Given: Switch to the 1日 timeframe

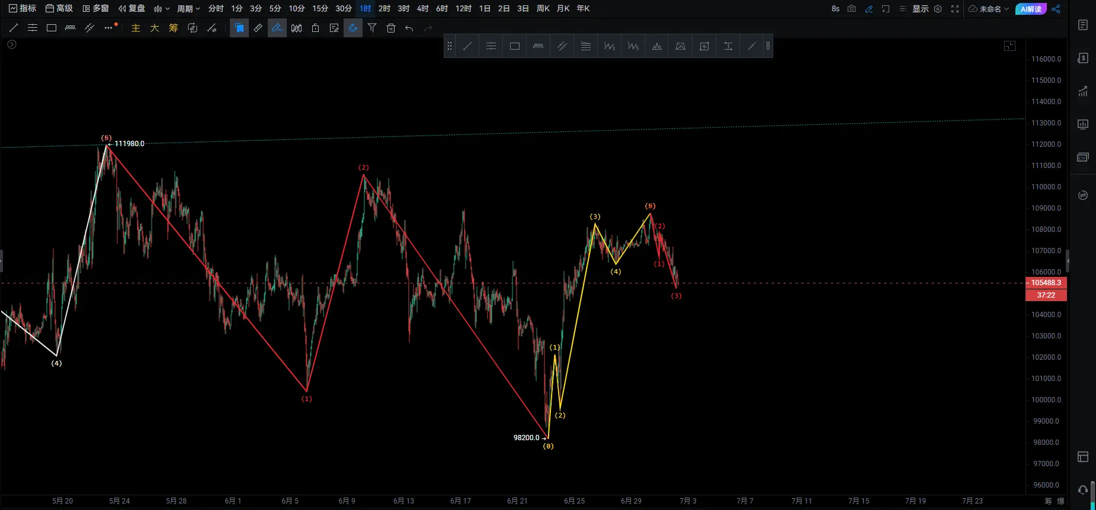Looking at the screenshot, I should click(485, 9).
